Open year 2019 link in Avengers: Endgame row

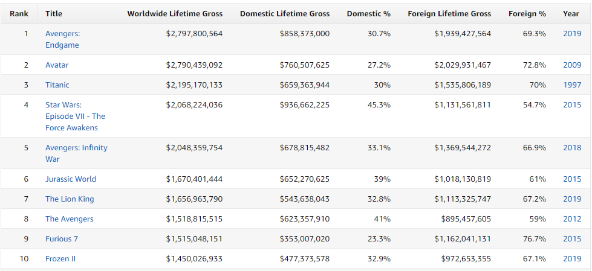[x=573, y=34]
